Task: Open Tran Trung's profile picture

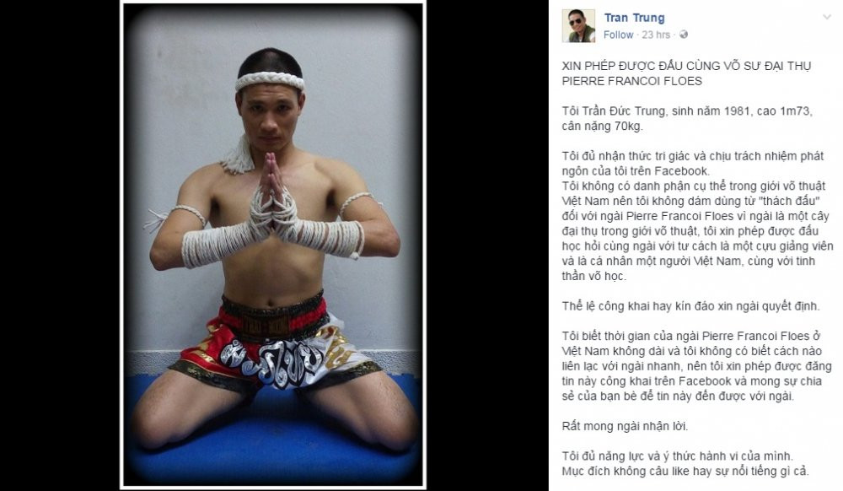Action: [578, 26]
